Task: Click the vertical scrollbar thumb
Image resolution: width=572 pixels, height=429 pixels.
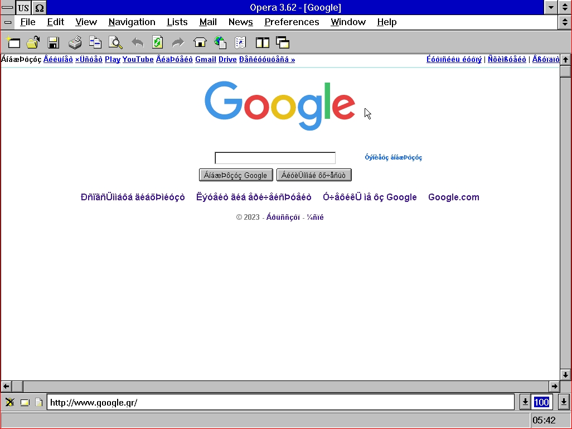Action: 565,71
